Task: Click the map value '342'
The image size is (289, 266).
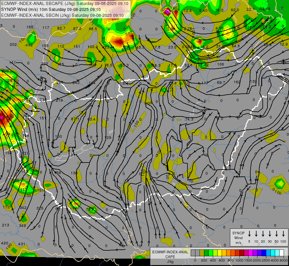Action: coord(23,208)
